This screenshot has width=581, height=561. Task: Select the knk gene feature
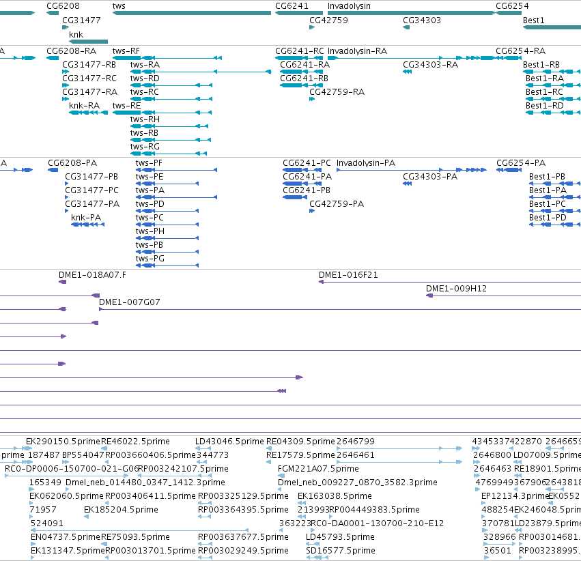88,42
